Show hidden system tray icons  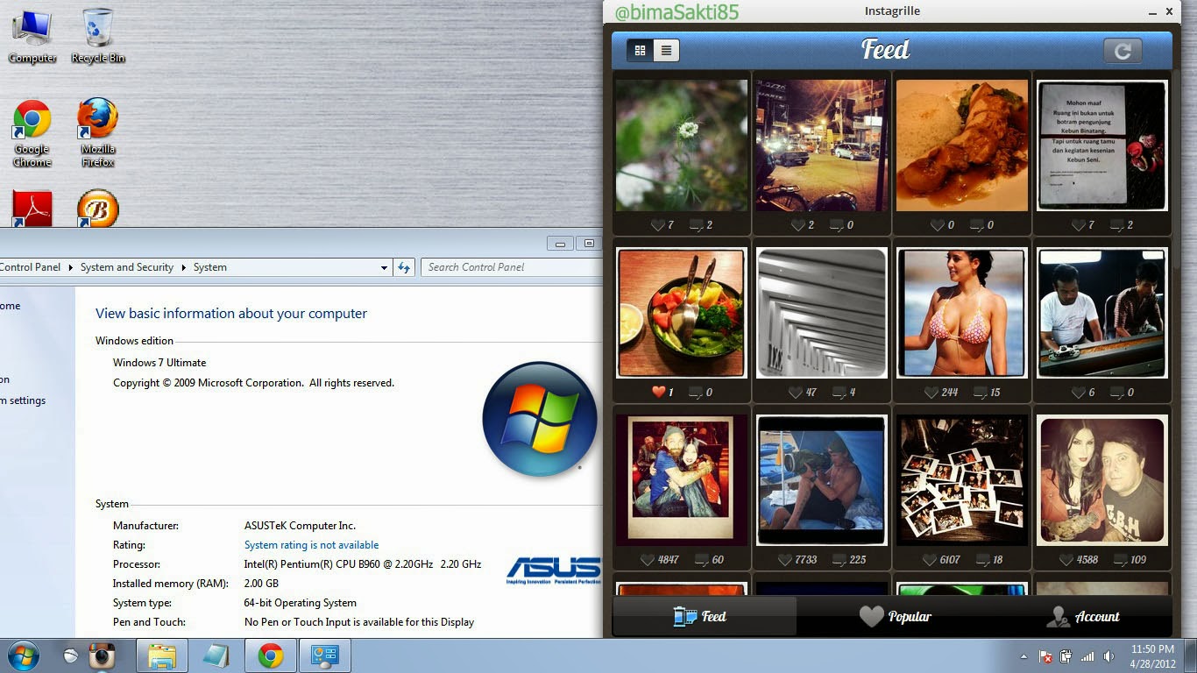(x=1023, y=656)
